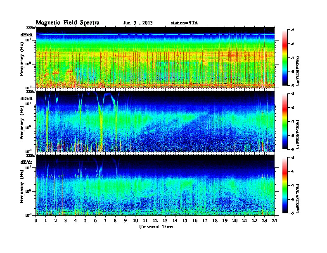Click hour tick label "17" on time axis
The image size is (327, 253).
pos(205,220)
